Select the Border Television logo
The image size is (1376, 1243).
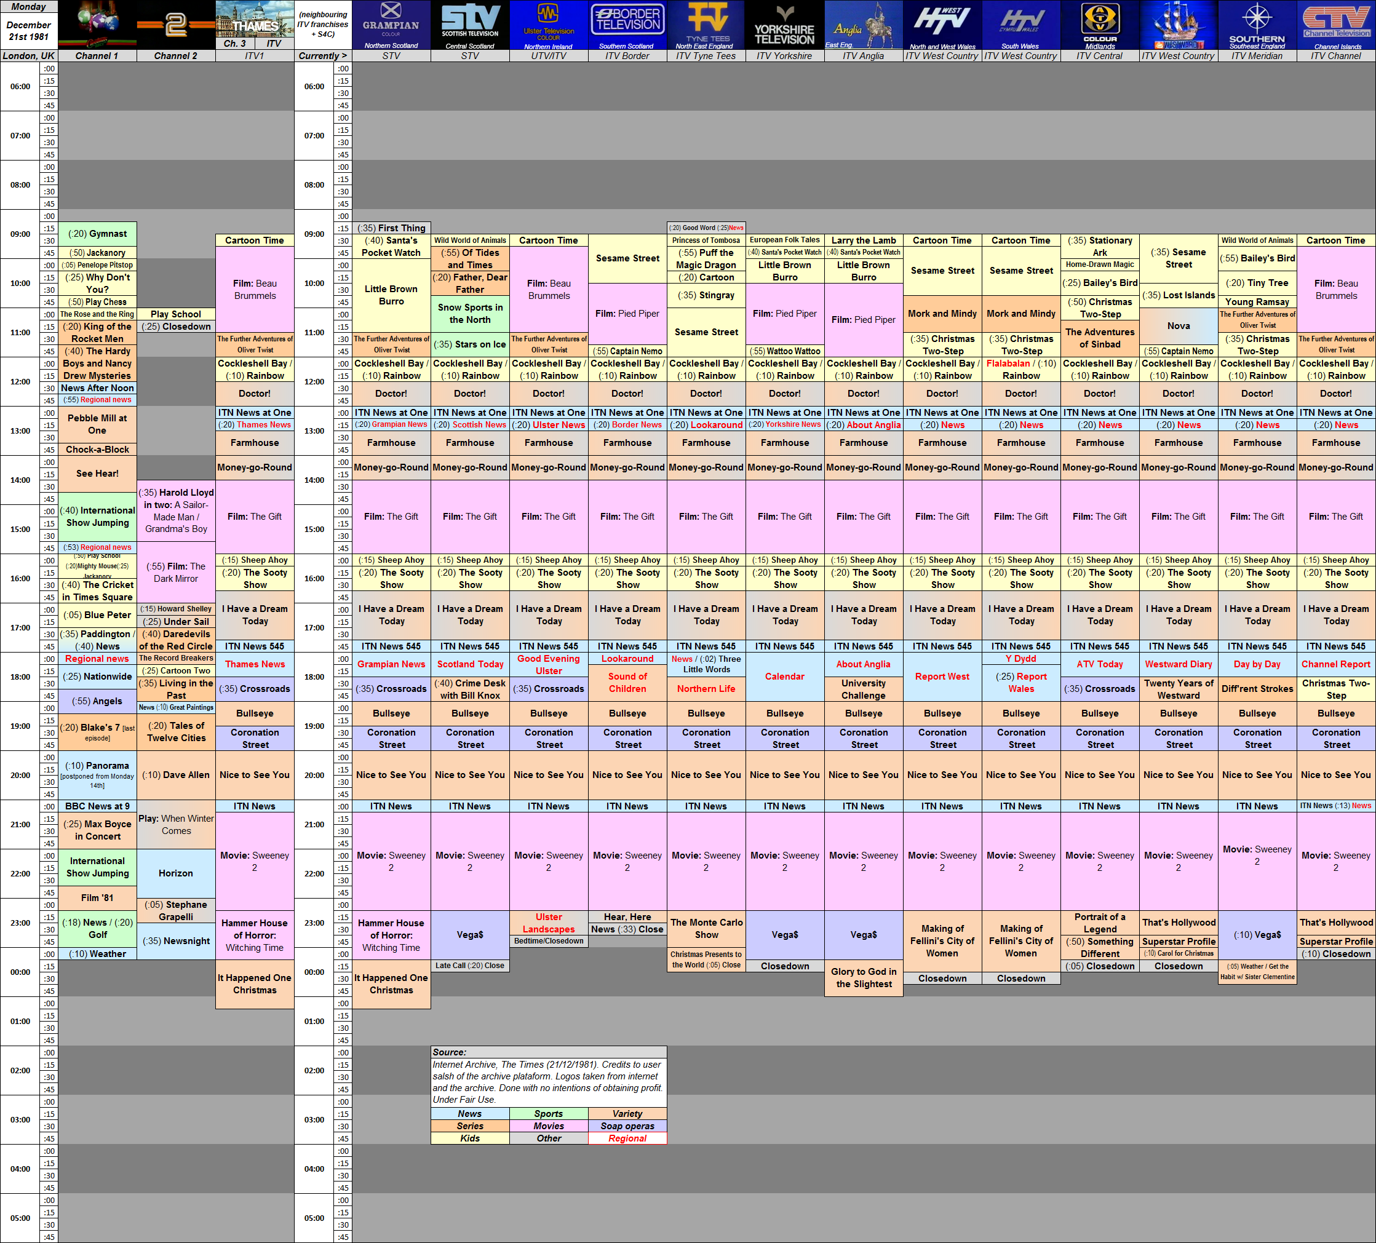pos(627,25)
